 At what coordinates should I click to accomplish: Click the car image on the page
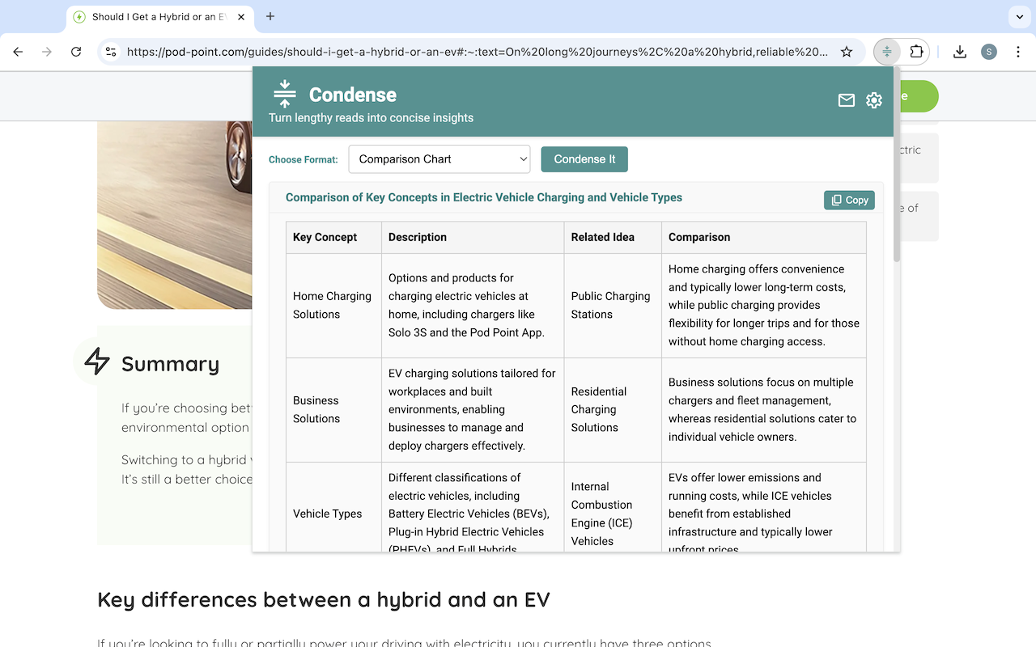pos(175,215)
